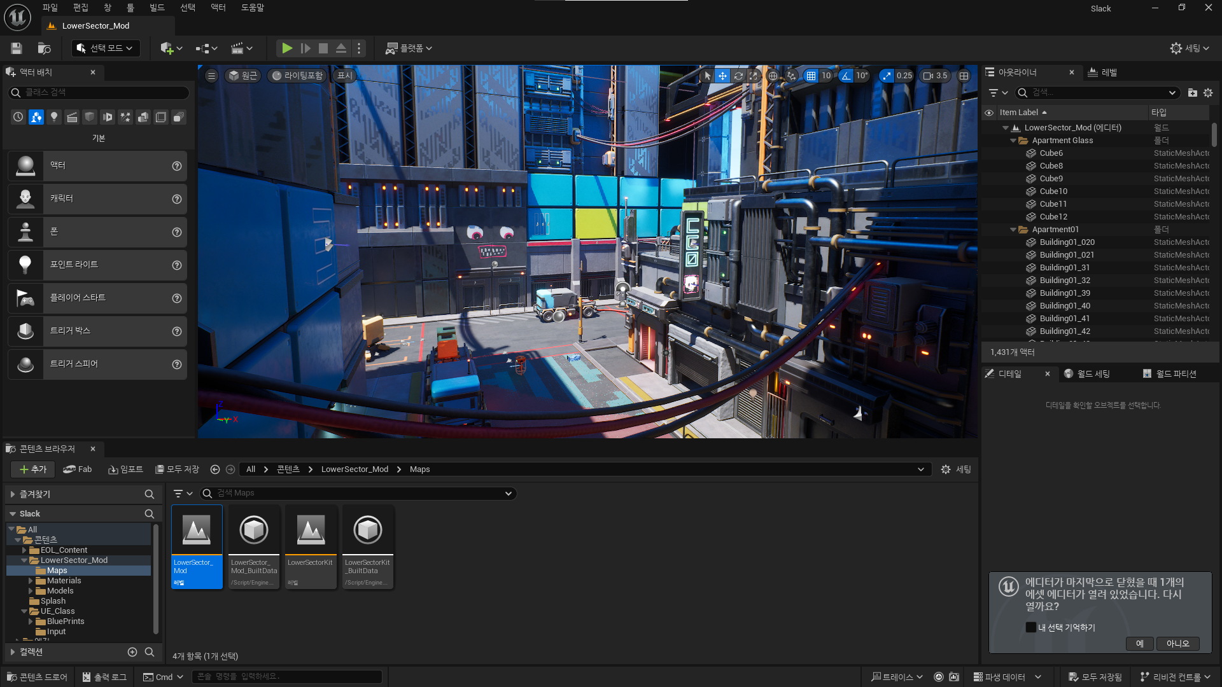Expand the Materials folder in content tree
The height and width of the screenshot is (687, 1222).
pyautogui.click(x=31, y=581)
